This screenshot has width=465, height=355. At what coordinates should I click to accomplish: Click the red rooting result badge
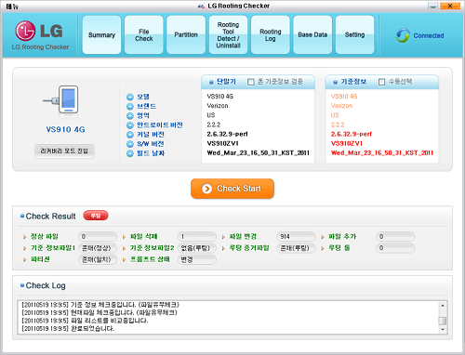pos(96,216)
